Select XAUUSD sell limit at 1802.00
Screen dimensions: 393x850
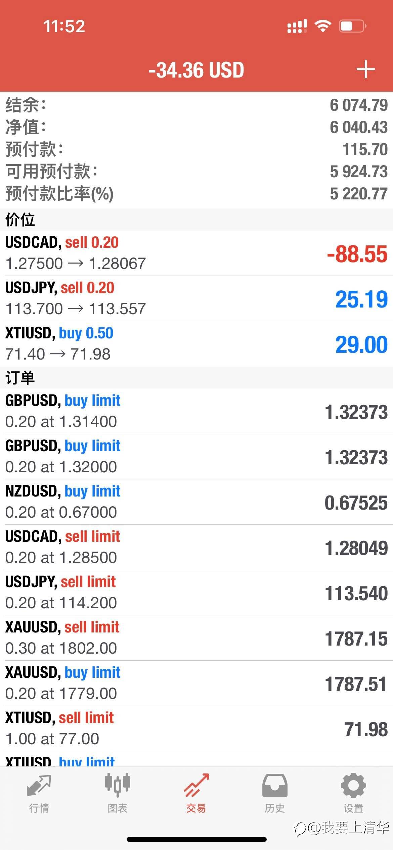[196, 638]
